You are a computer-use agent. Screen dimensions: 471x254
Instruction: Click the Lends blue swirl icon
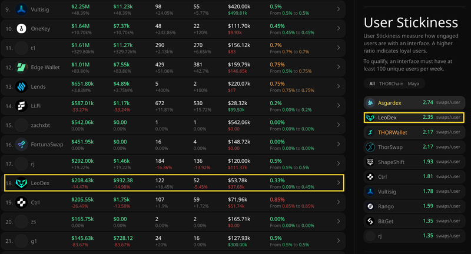point(21,86)
